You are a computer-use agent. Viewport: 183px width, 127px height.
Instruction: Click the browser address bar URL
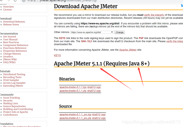68,1
